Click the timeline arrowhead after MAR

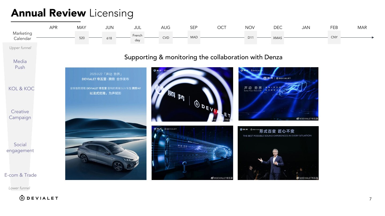(372, 38)
